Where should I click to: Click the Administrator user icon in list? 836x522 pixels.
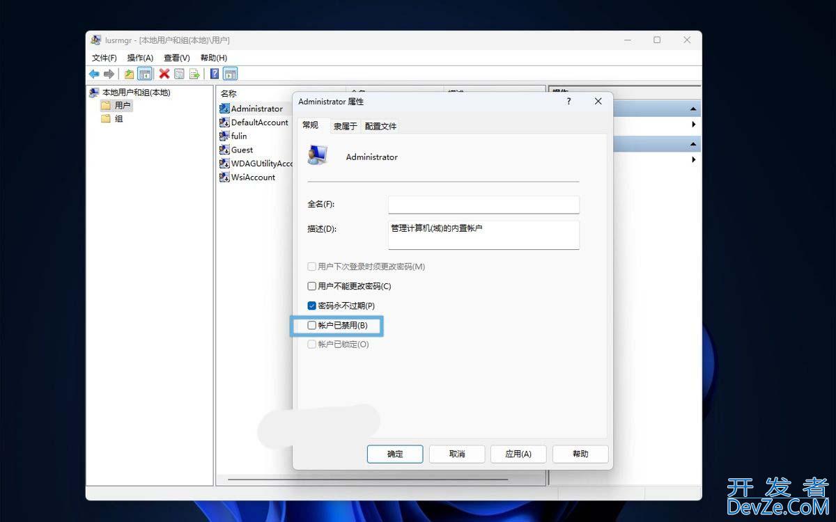point(224,109)
